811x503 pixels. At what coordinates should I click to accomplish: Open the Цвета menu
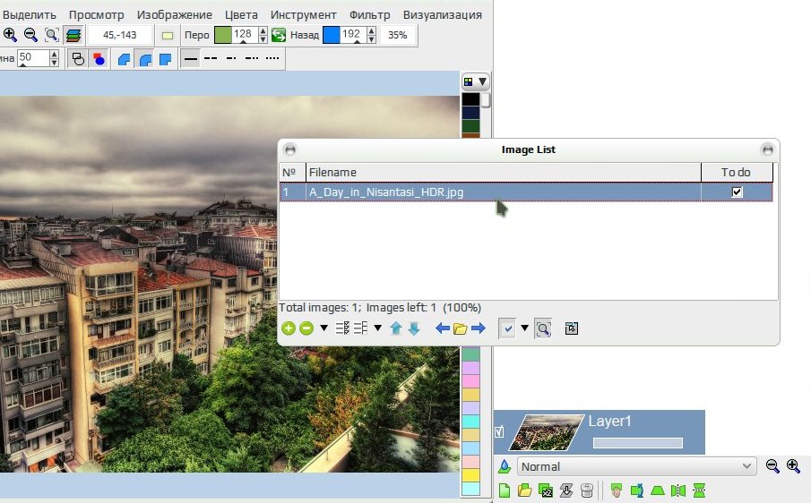coord(241,15)
